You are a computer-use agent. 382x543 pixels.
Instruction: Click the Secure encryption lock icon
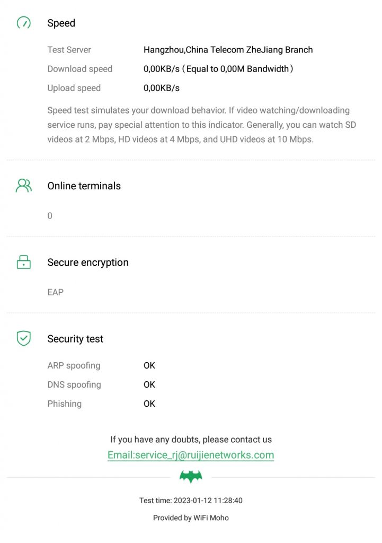click(24, 262)
